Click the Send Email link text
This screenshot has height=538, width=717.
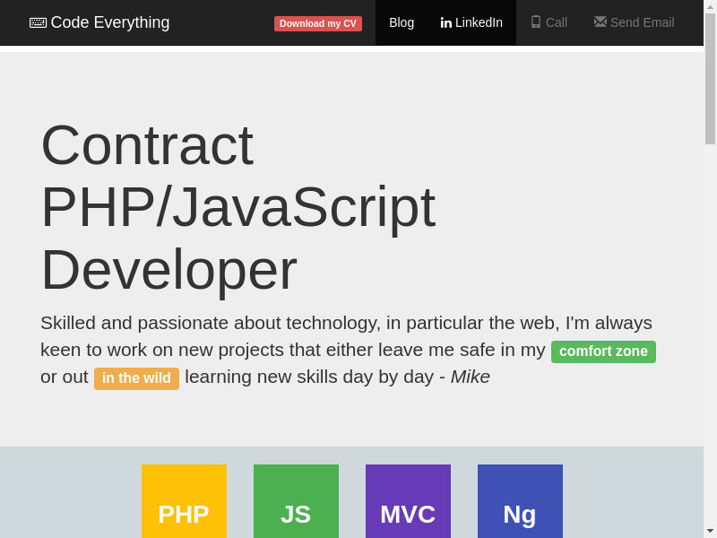tap(642, 22)
